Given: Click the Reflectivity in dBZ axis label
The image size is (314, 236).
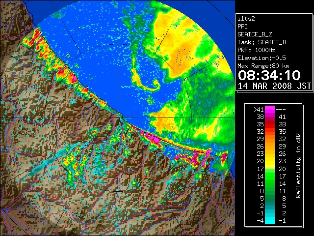Looking at the screenshot, I should tap(298, 165).
